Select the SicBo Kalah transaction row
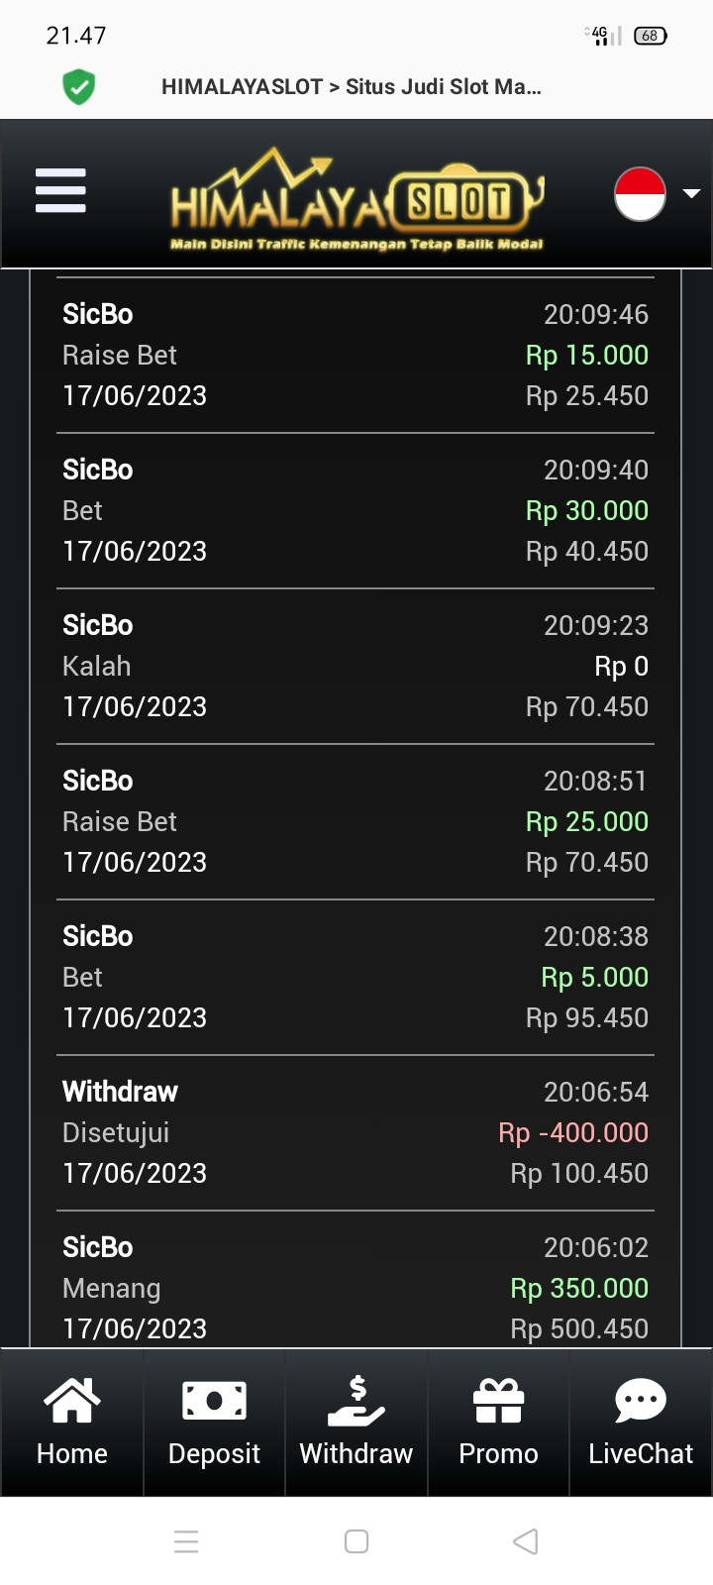Screen dimensions: 713x1585 coord(355,666)
